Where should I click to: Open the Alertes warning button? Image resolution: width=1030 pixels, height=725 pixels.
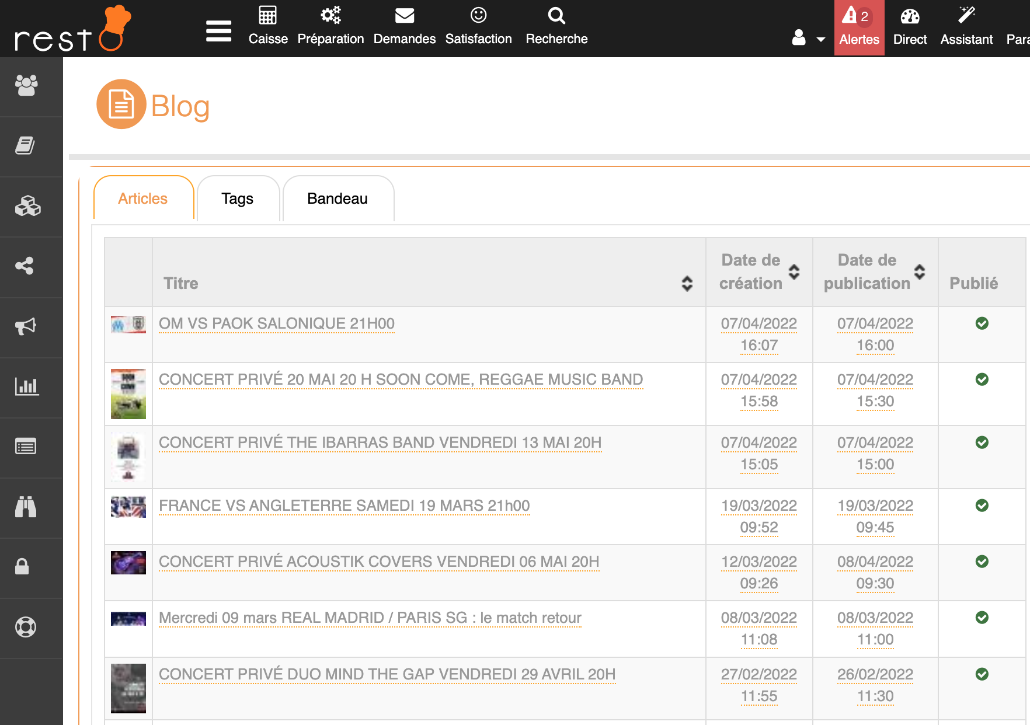coord(859,27)
